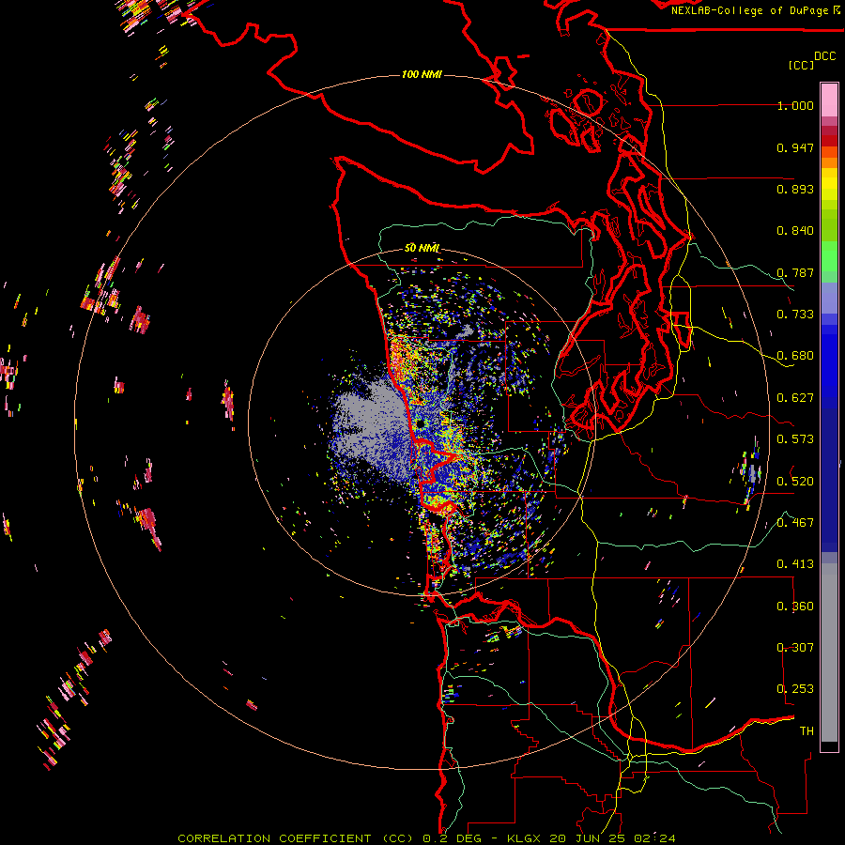Click the DCC label above the color bar
The height and width of the screenshot is (845, 845).
(824, 55)
